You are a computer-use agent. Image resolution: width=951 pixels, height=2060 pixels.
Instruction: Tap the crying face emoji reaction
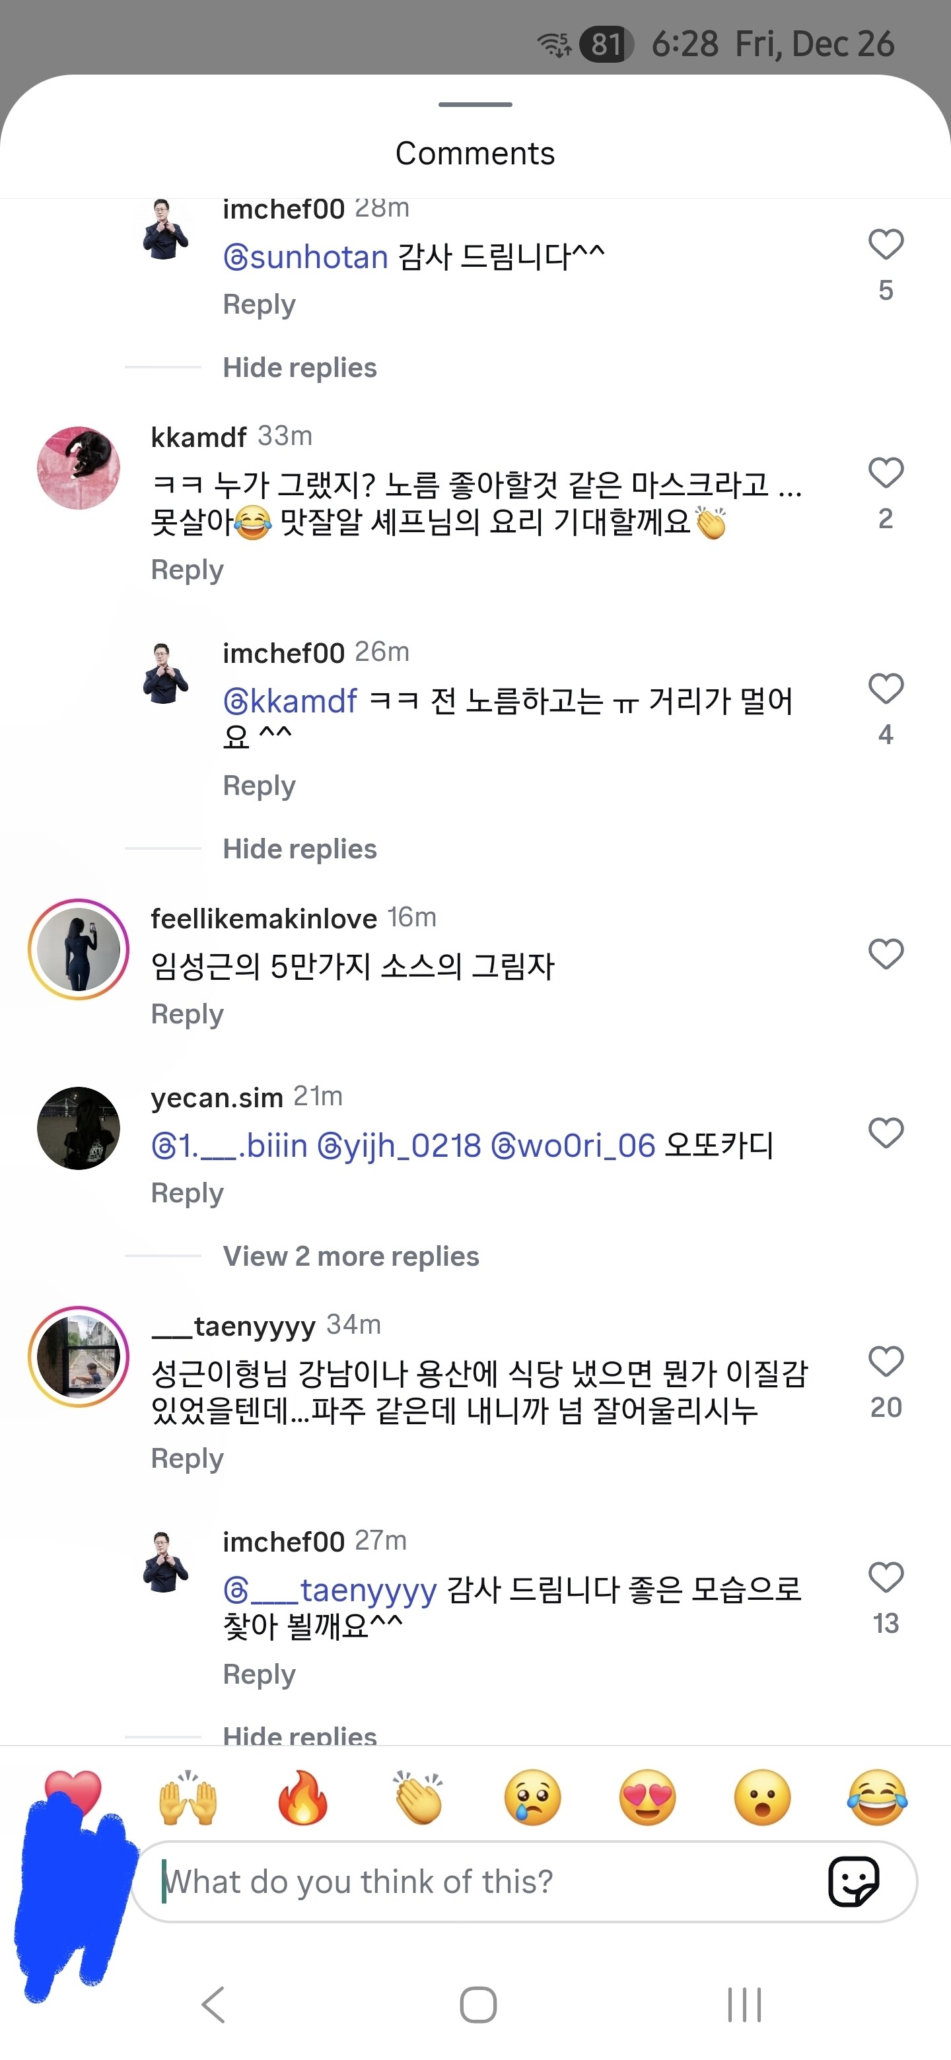tap(533, 1799)
